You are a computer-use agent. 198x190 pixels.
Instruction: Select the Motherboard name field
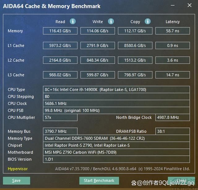coord(116,152)
